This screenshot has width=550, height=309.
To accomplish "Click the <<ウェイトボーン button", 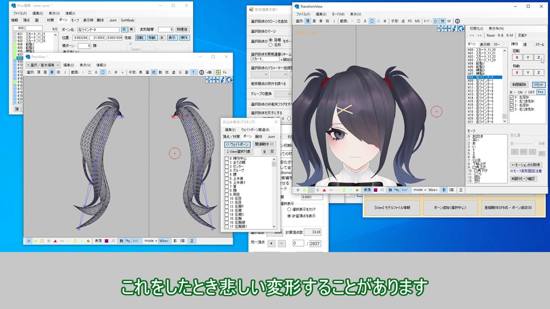I will click(237, 144).
